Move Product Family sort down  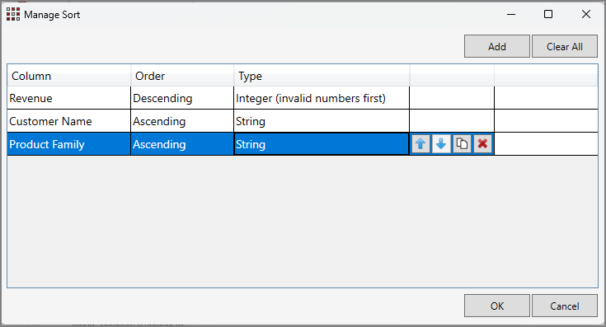coord(441,144)
